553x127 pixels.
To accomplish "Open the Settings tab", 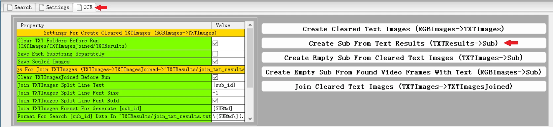I will click(54, 7).
